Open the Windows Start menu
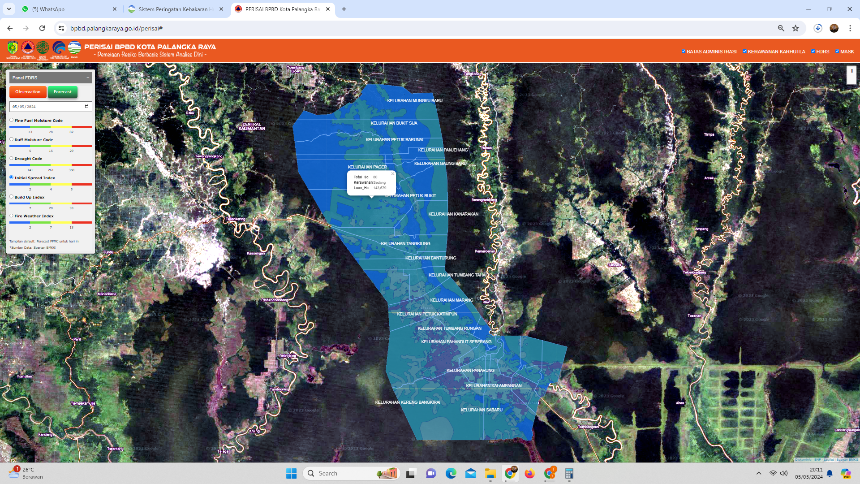The height and width of the screenshot is (484, 860). pos(291,473)
